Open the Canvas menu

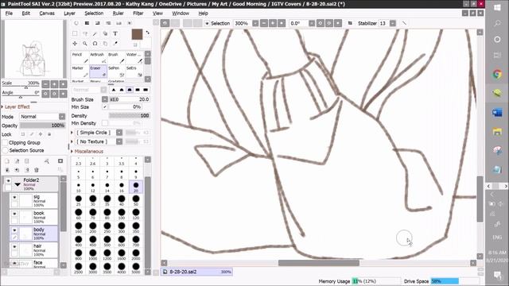click(47, 14)
